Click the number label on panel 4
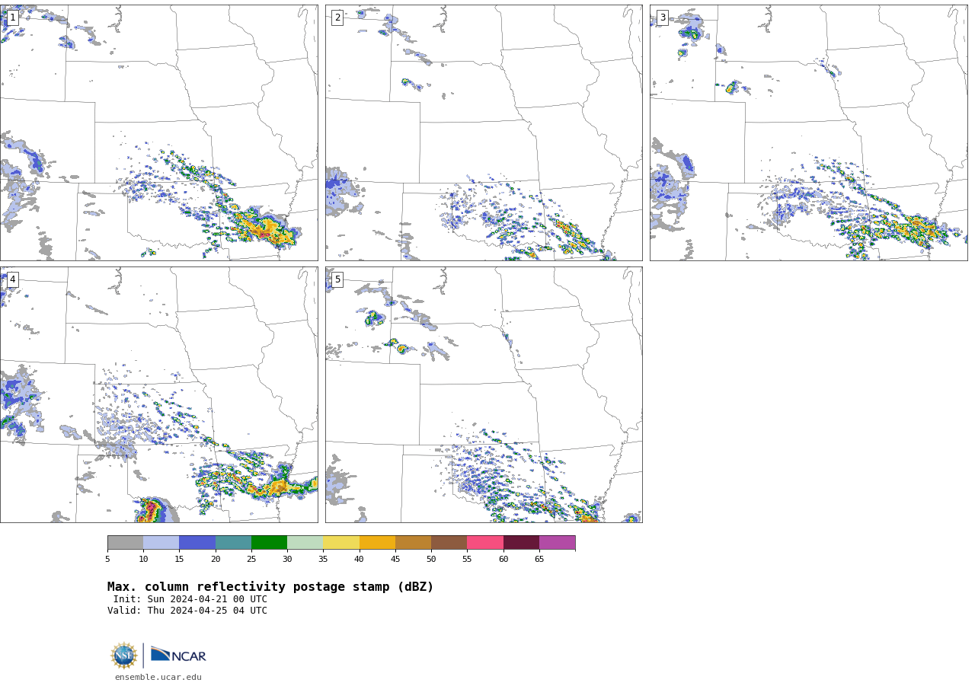The height and width of the screenshot is (686, 975). click(12, 279)
